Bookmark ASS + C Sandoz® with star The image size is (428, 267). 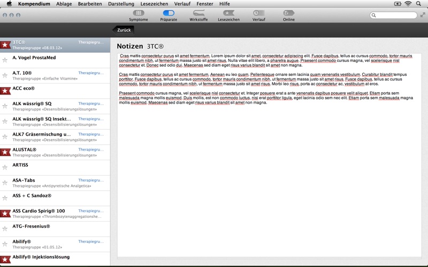click(x=5, y=198)
